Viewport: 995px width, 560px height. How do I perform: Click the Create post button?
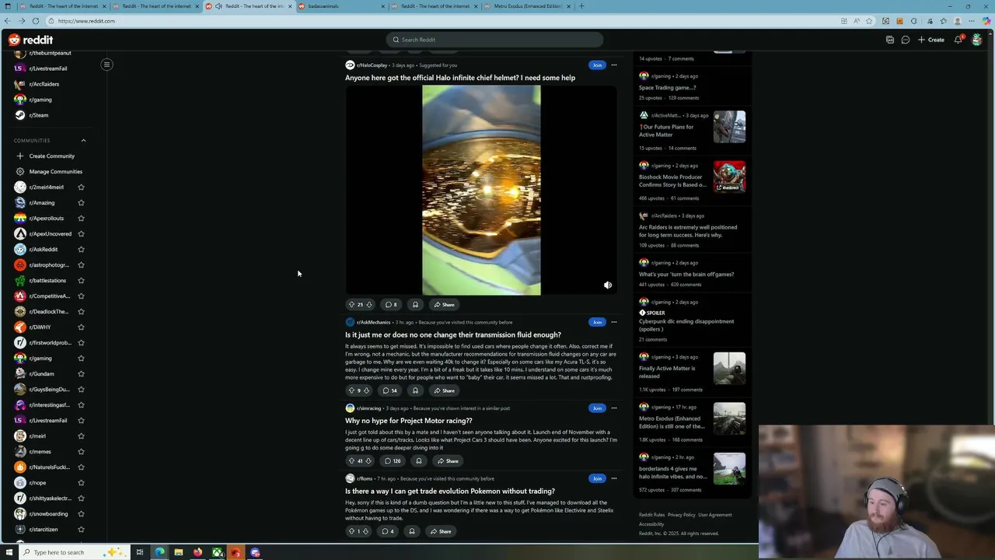click(x=931, y=40)
